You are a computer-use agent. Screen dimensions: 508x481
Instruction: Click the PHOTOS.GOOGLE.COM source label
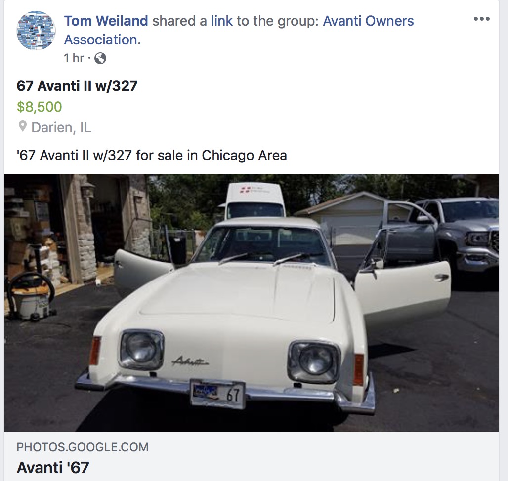[83, 447]
